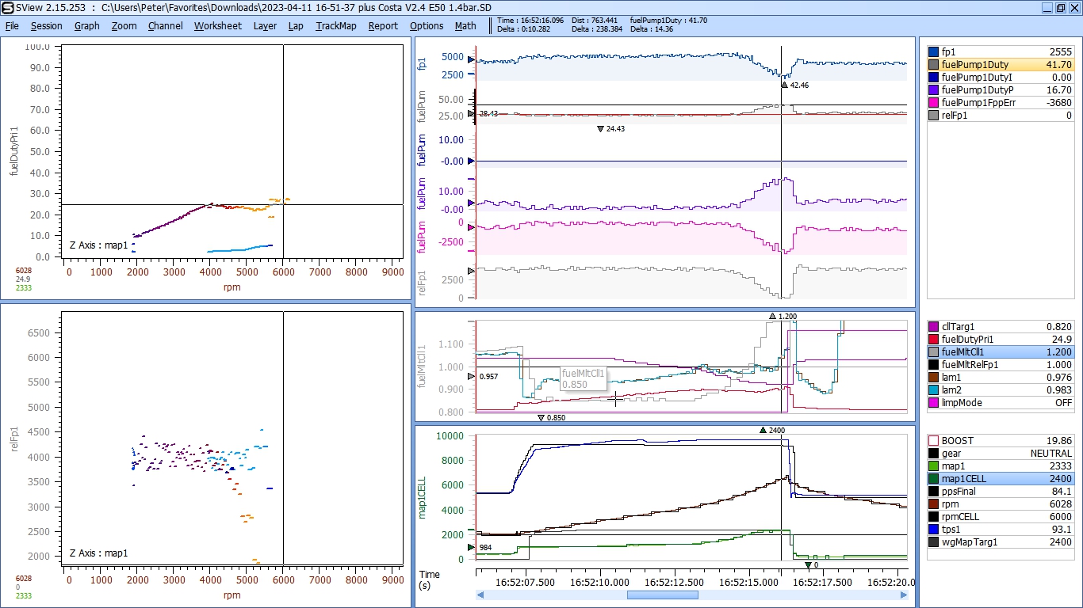Viewport: 1083px width, 608px height.
Task: Click the 1.200 maximum marker triangle
Action: [773, 316]
